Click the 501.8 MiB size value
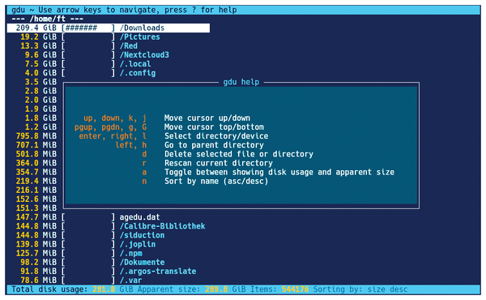 [x=36, y=154]
